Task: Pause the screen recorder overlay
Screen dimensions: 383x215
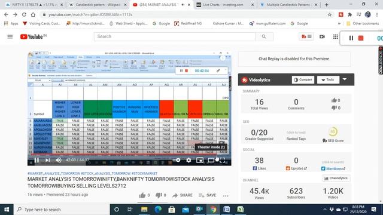Action: click(351, 38)
